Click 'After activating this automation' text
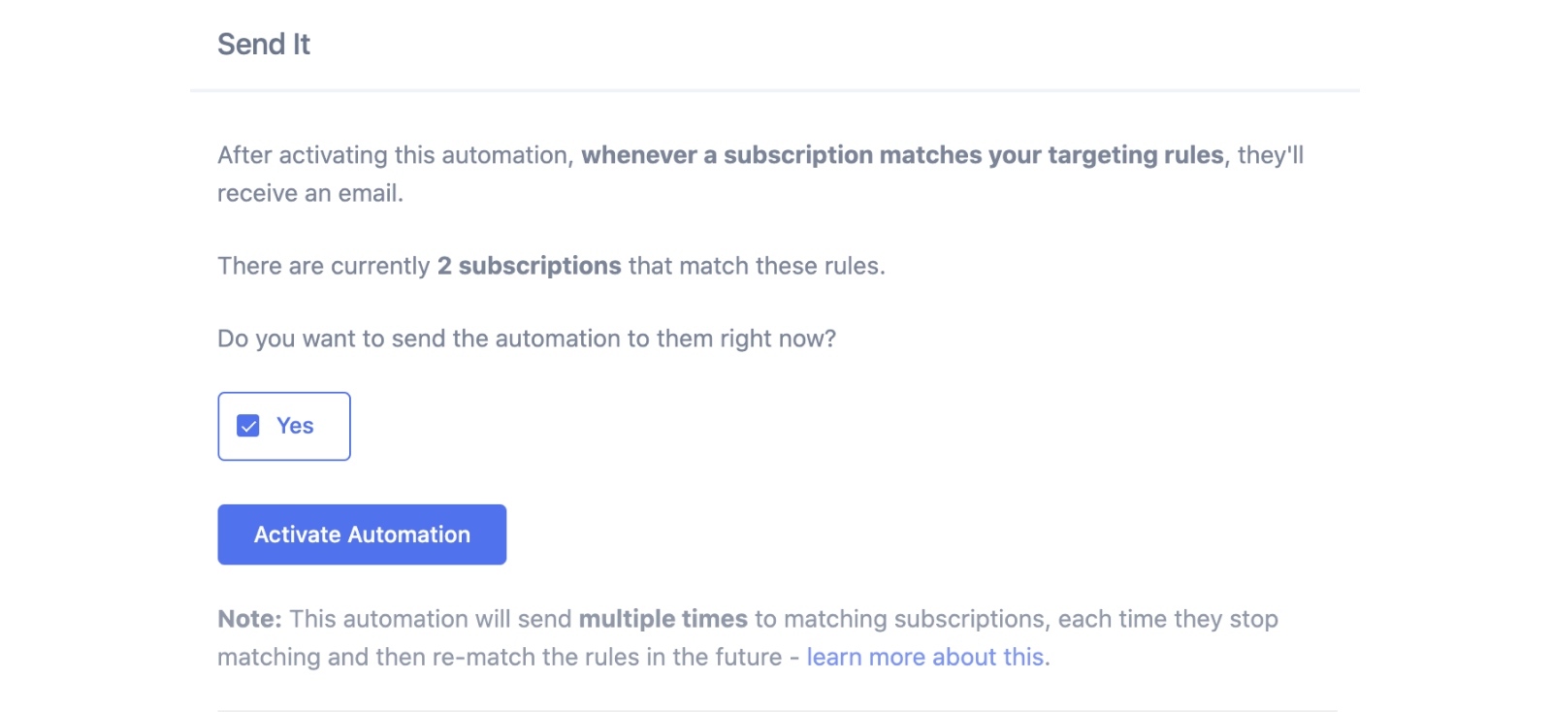 (393, 155)
